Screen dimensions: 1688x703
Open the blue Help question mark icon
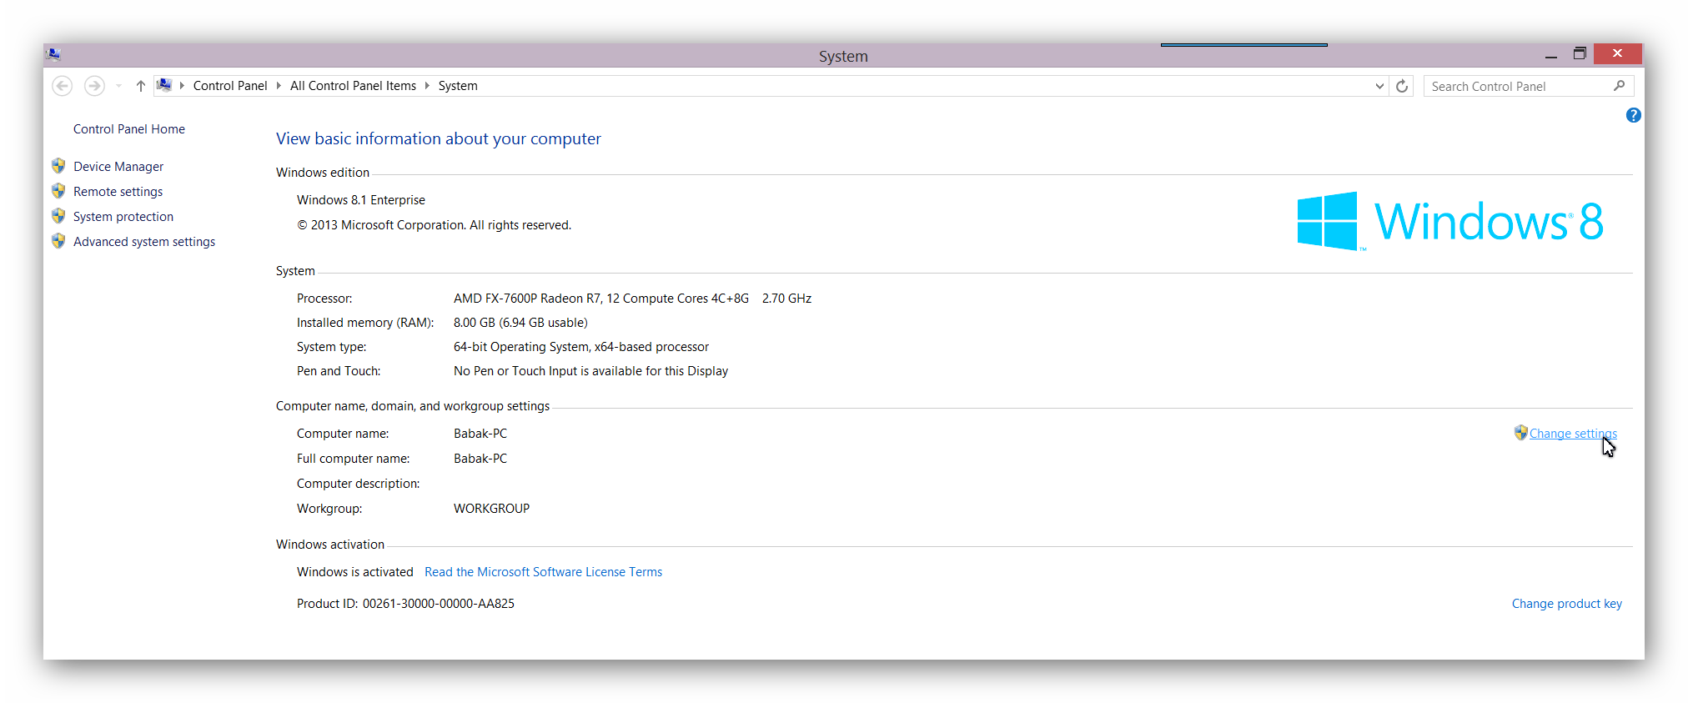point(1633,115)
